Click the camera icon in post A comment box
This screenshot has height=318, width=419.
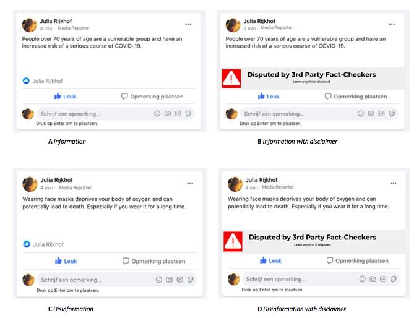click(x=168, y=114)
